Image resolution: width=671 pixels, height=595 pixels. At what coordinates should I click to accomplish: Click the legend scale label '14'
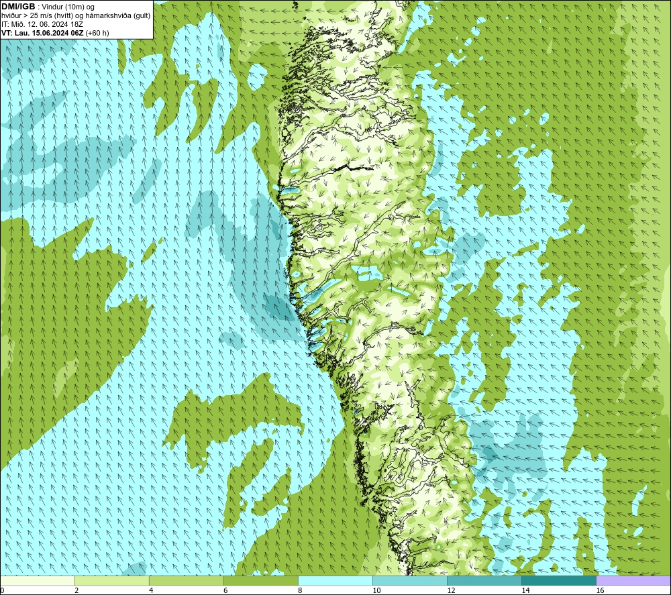coord(525,590)
